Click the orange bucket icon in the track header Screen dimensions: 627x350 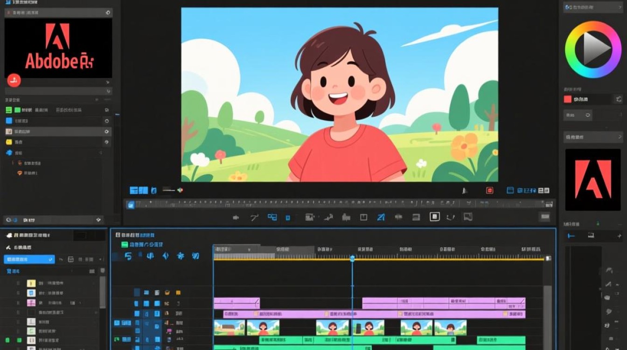coord(166,293)
